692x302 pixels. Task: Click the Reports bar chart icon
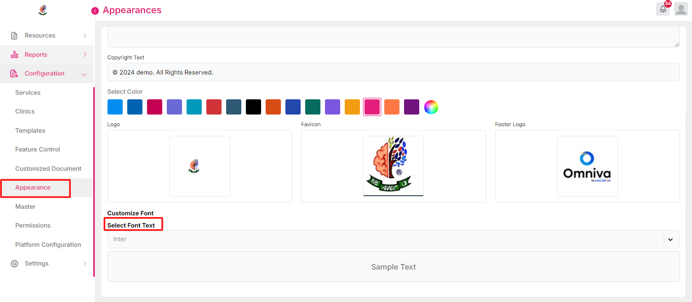pyautogui.click(x=14, y=55)
